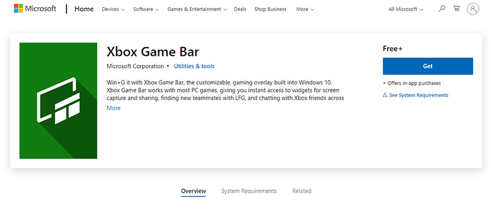
Task: Click the Microsoft Corporation publisher text
Action: 135,66
